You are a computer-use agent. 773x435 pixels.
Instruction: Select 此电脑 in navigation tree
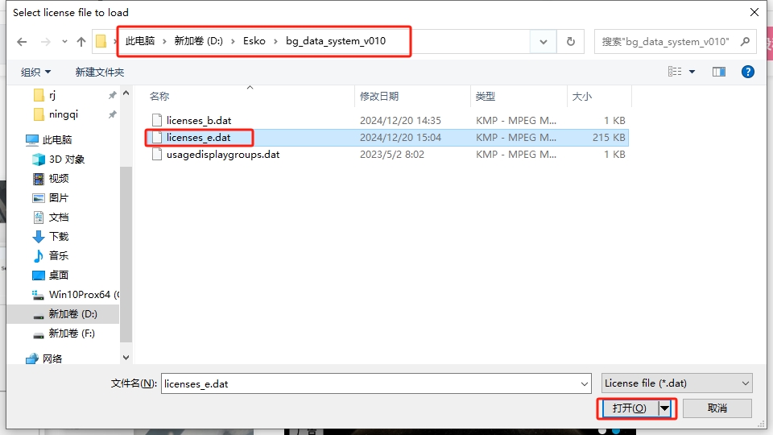(x=56, y=140)
